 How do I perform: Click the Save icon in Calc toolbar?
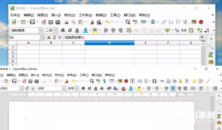point(32,22)
